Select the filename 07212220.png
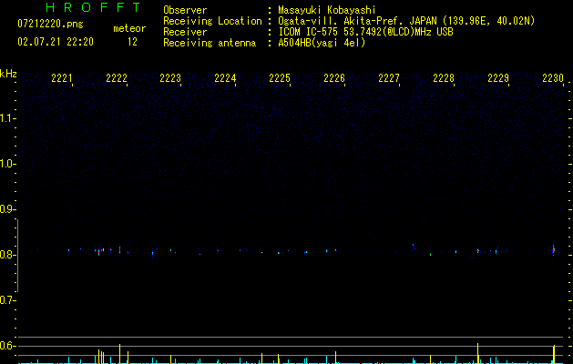Viewport: 573px width, 364px height. click(50, 24)
